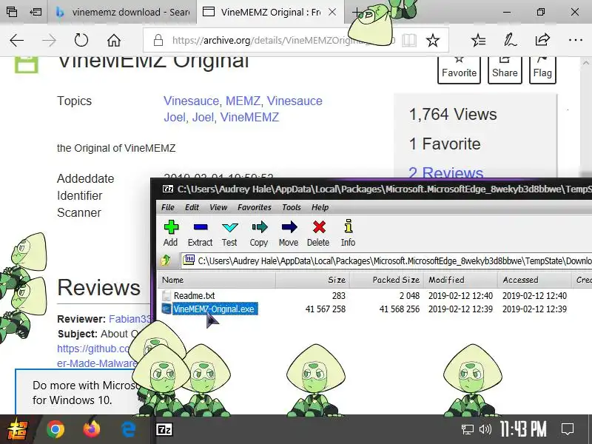
Task: Go to the Edge home page
Action: coord(114,40)
